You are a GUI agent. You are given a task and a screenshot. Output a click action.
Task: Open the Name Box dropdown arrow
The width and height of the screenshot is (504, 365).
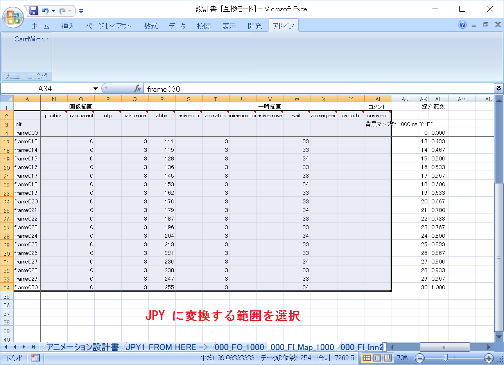95,89
